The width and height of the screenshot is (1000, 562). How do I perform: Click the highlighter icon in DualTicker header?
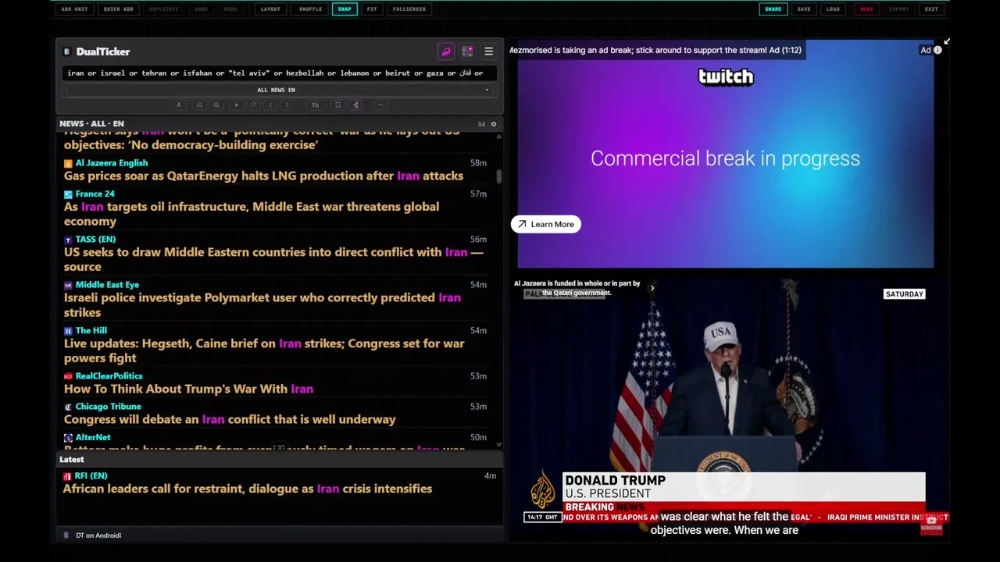[446, 52]
